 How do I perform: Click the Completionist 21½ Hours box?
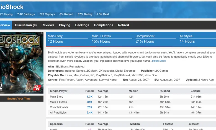[x=156, y=39]
